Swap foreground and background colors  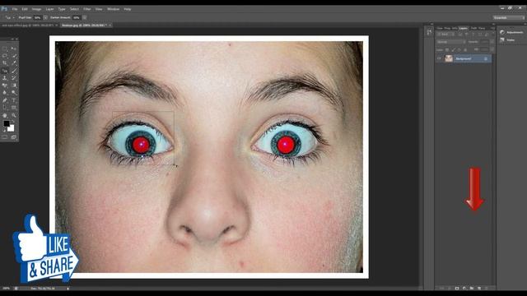[x=13, y=122]
